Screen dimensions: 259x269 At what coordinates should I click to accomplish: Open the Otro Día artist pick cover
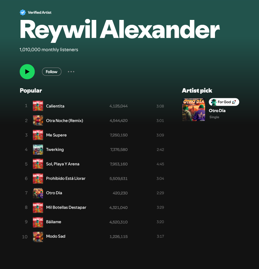[194, 110]
